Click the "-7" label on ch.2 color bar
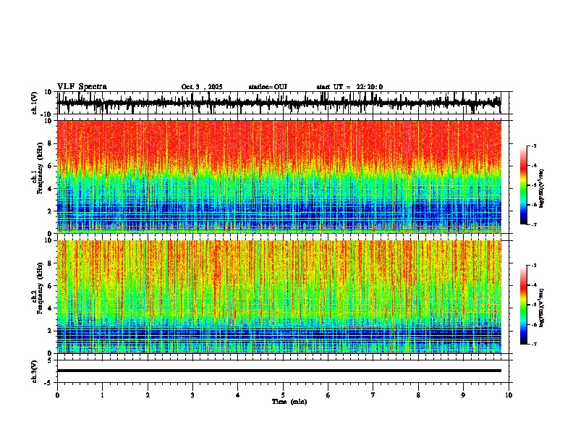The height and width of the screenshot is (443, 573). [x=533, y=344]
